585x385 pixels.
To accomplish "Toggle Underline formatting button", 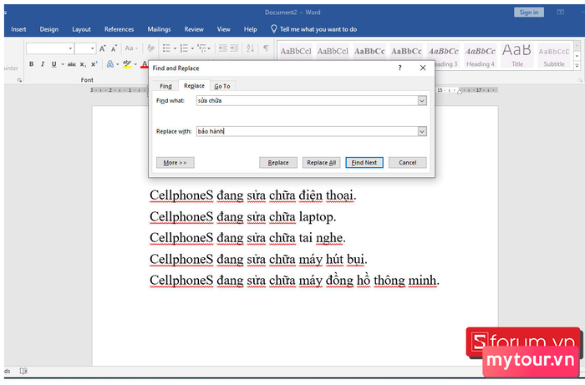I will tap(54, 64).
